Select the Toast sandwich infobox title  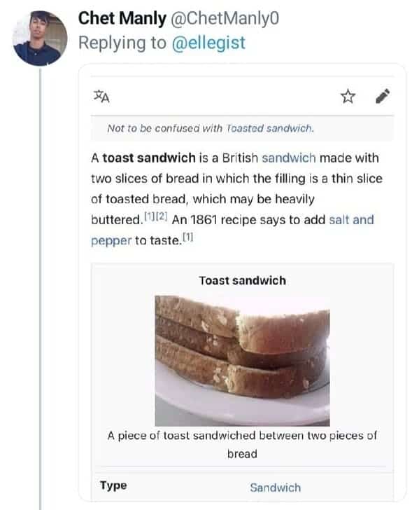(x=242, y=280)
